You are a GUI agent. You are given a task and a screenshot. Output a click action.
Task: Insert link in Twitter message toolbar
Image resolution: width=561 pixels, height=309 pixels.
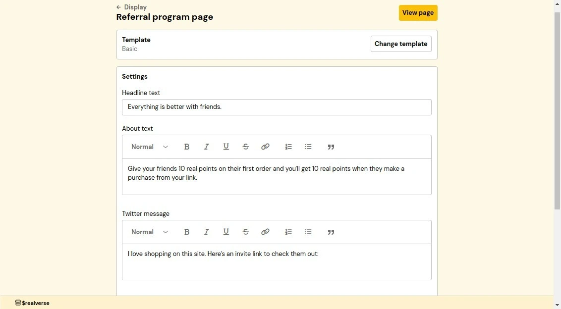tap(265, 232)
